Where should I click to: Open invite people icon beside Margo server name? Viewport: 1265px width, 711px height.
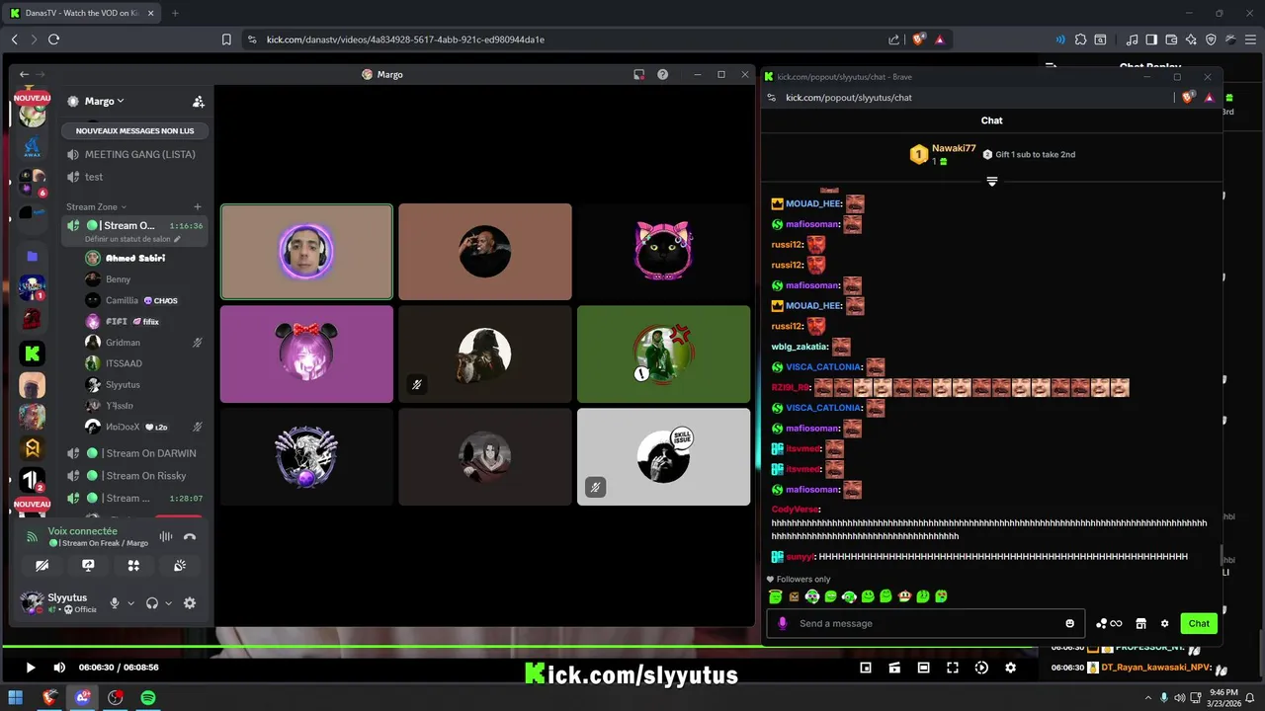coord(199,102)
